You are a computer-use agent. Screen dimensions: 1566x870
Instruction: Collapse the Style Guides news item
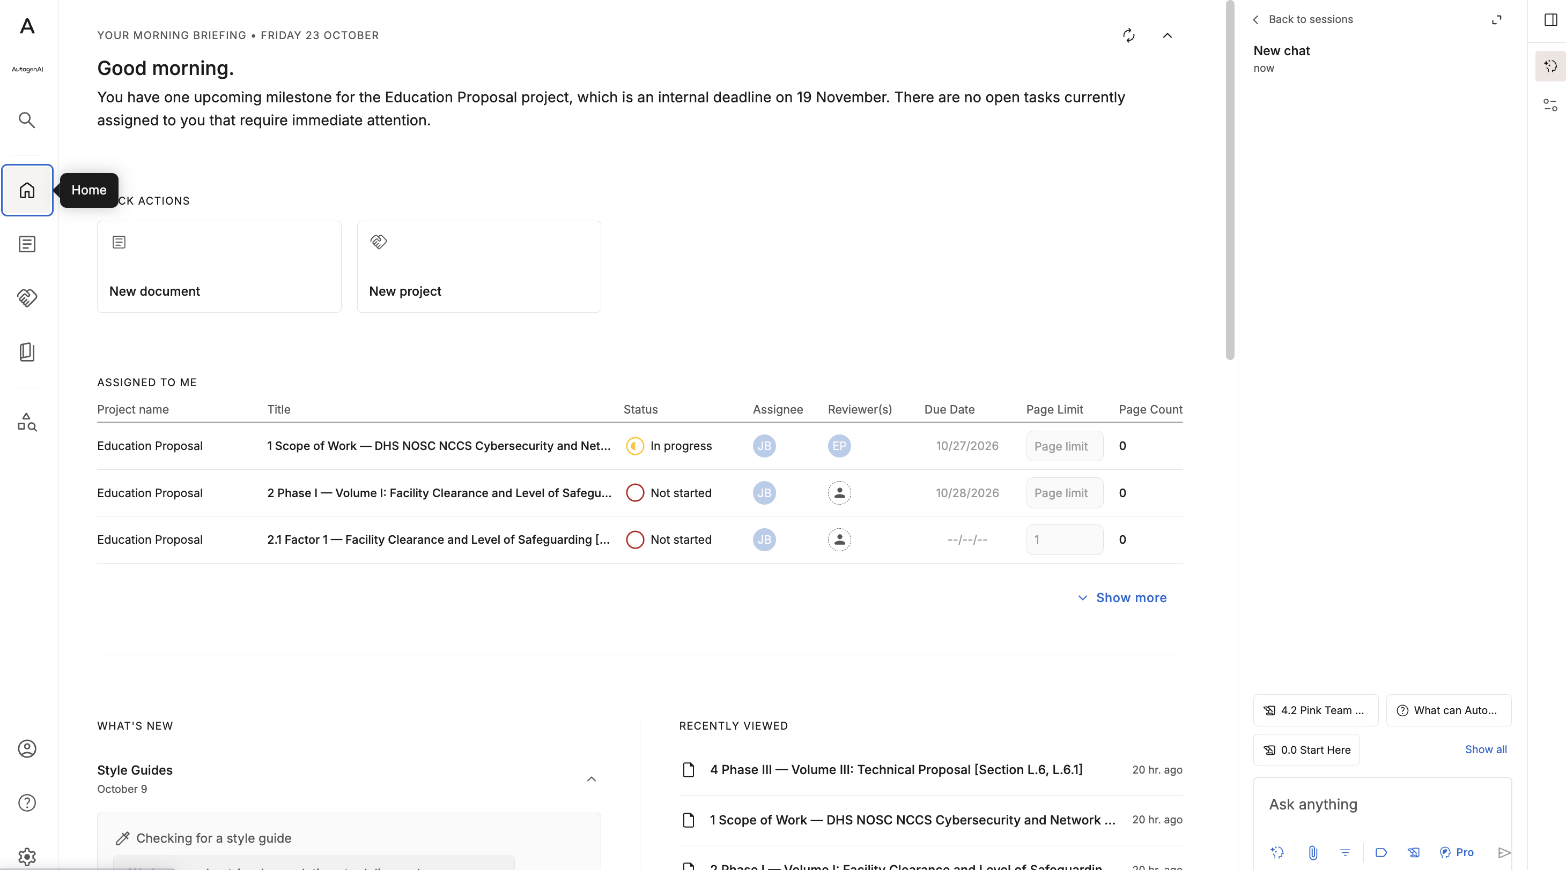pyautogui.click(x=591, y=779)
